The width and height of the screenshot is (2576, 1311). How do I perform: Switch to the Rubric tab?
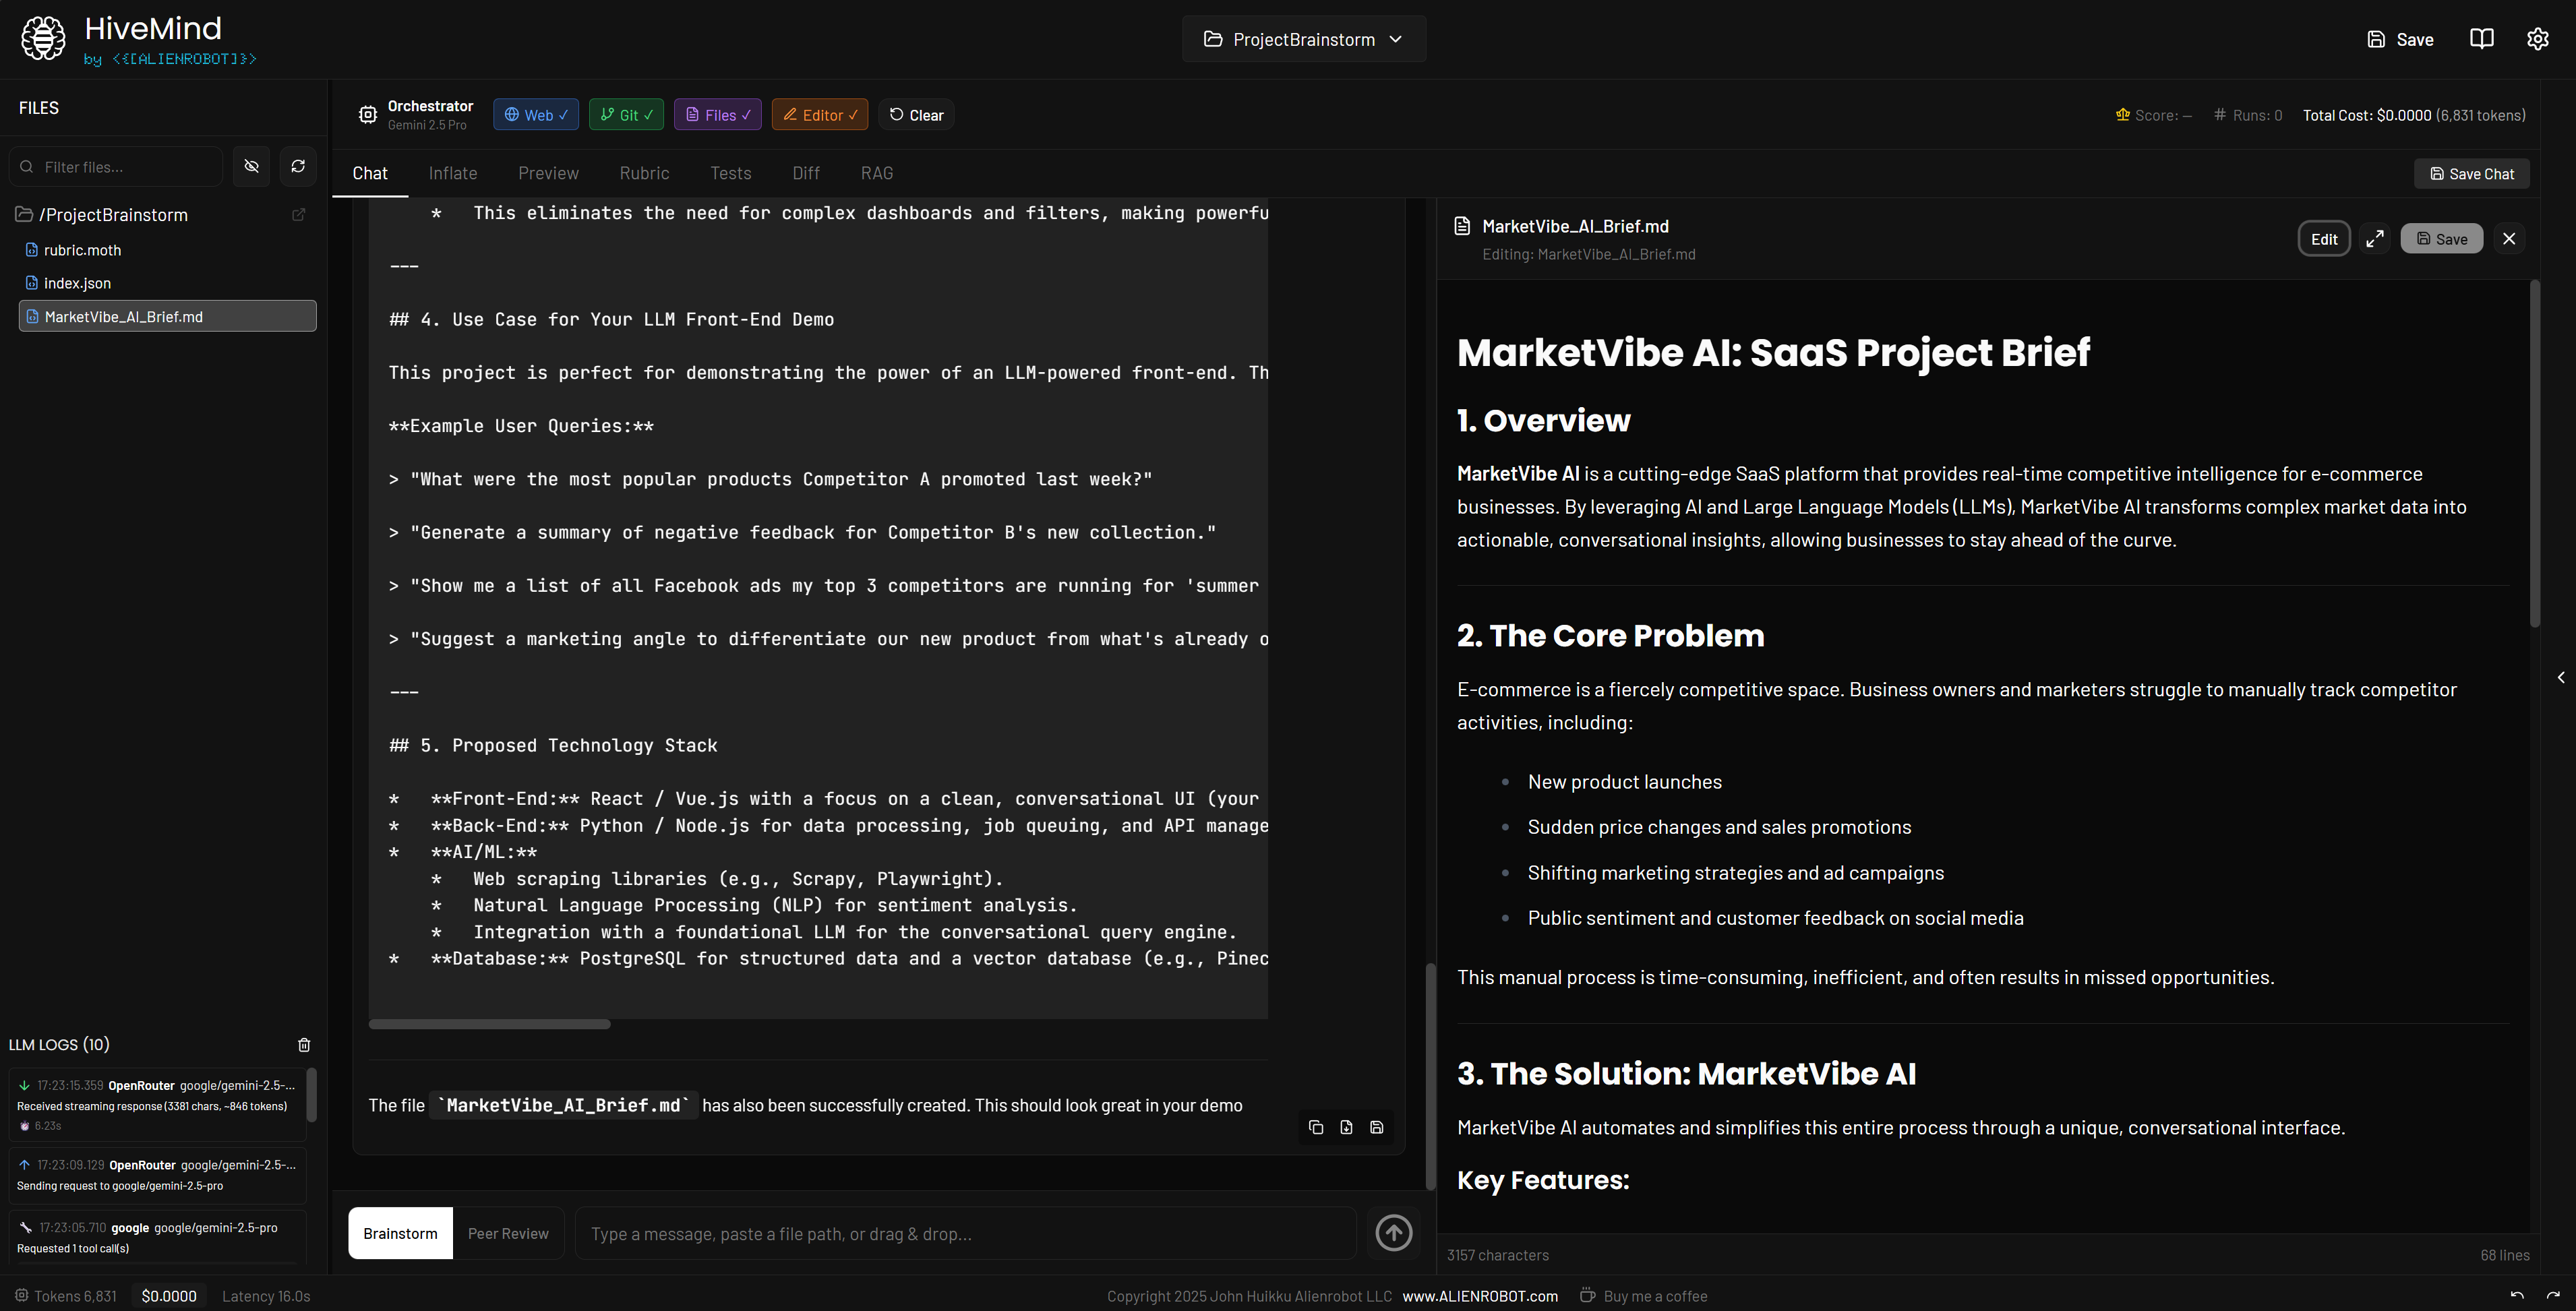(x=644, y=173)
